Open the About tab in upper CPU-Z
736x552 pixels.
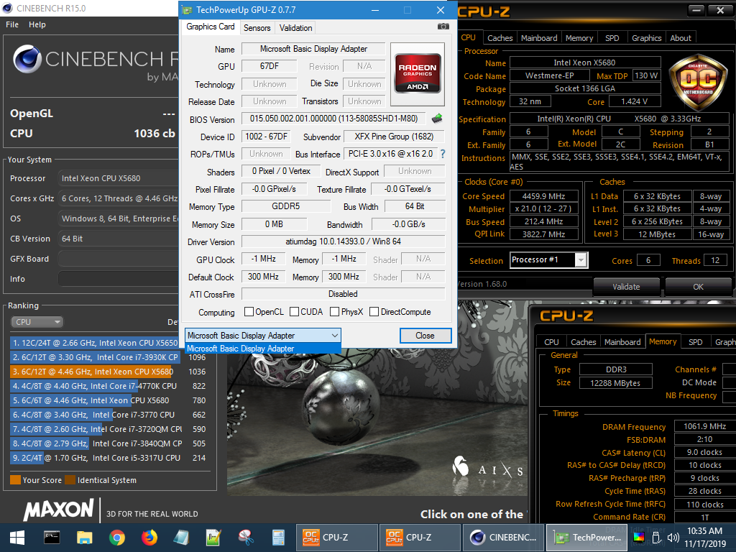[x=681, y=38]
